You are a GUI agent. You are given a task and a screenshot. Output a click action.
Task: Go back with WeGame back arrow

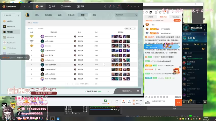(x=25, y=6)
